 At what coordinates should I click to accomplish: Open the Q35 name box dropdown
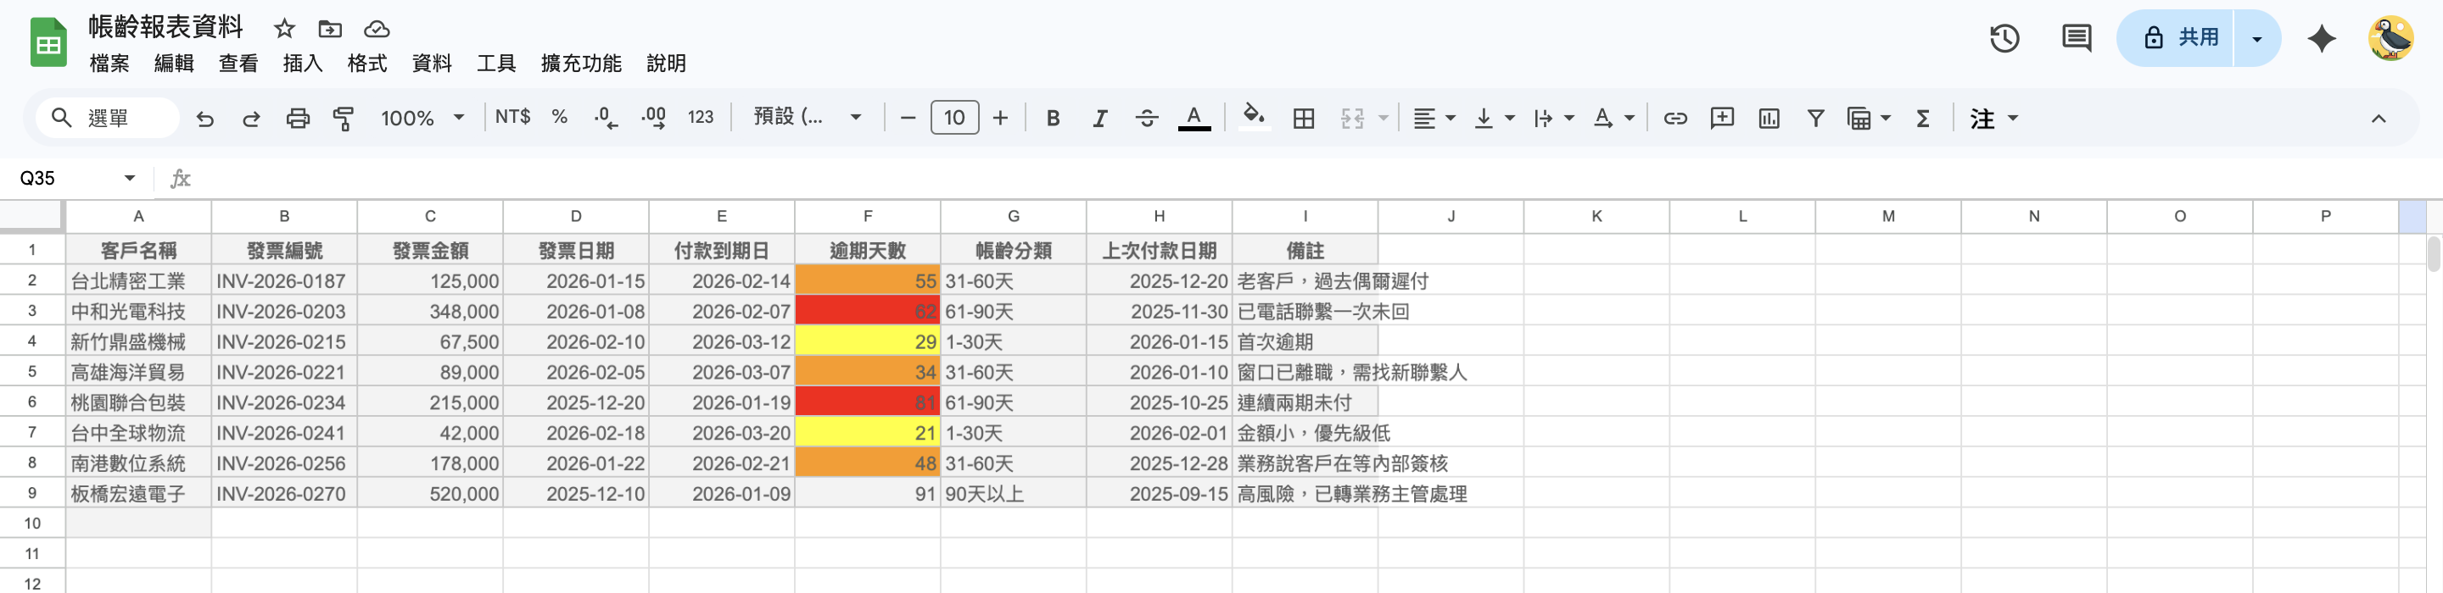point(129,178)
